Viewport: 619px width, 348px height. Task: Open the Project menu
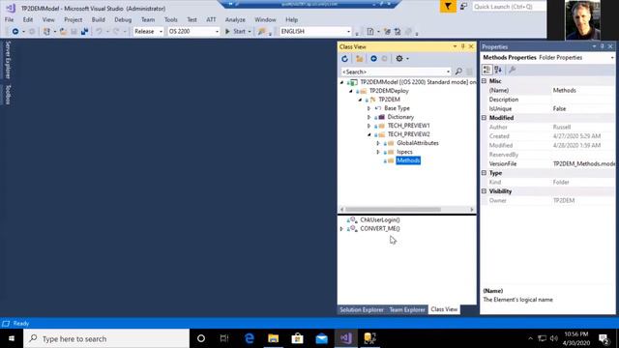coord(74,19)
